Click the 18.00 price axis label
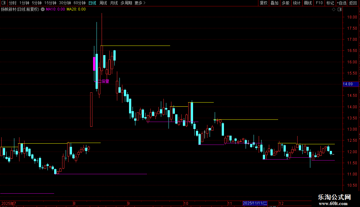Viewport: 360px width, 207px height. [x=352, y=17]
